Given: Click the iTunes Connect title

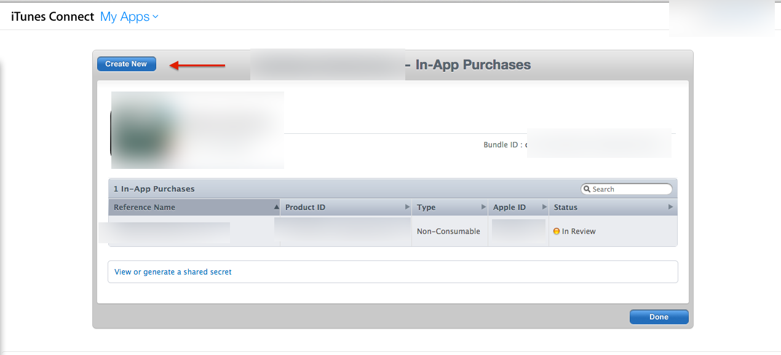Looking at the screenshot, I should click(x=53, y=17).
